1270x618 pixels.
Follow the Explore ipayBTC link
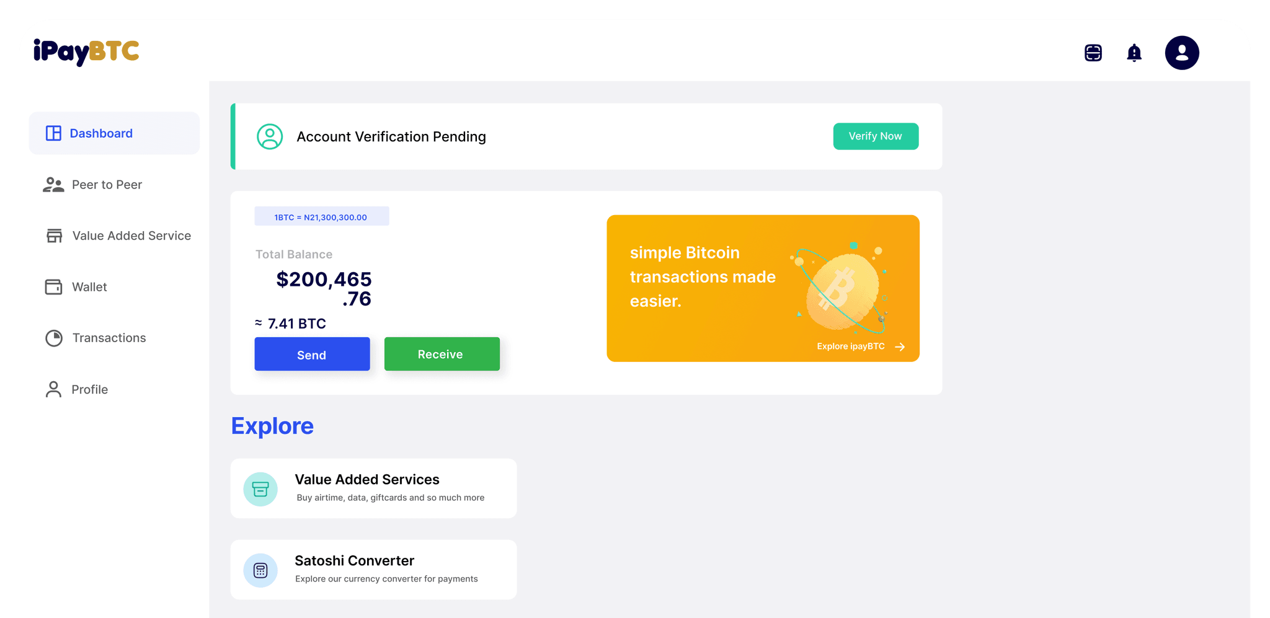860,347
